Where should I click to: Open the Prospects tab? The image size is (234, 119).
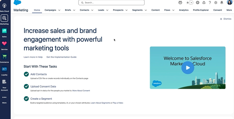[118, 10]
